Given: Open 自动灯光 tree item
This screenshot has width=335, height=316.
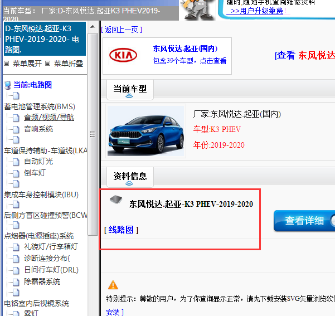Looking at the screenshot, I should [x=38, y=161].
